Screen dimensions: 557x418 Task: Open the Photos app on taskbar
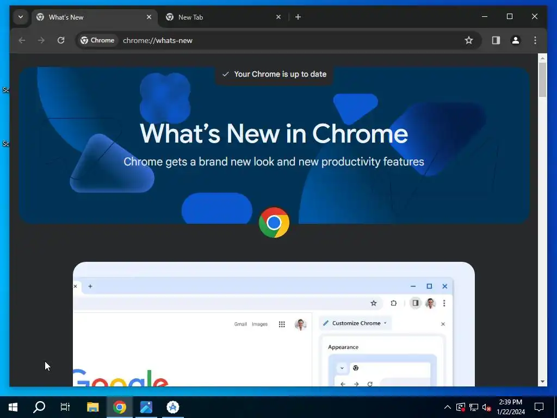pos(146,407)
